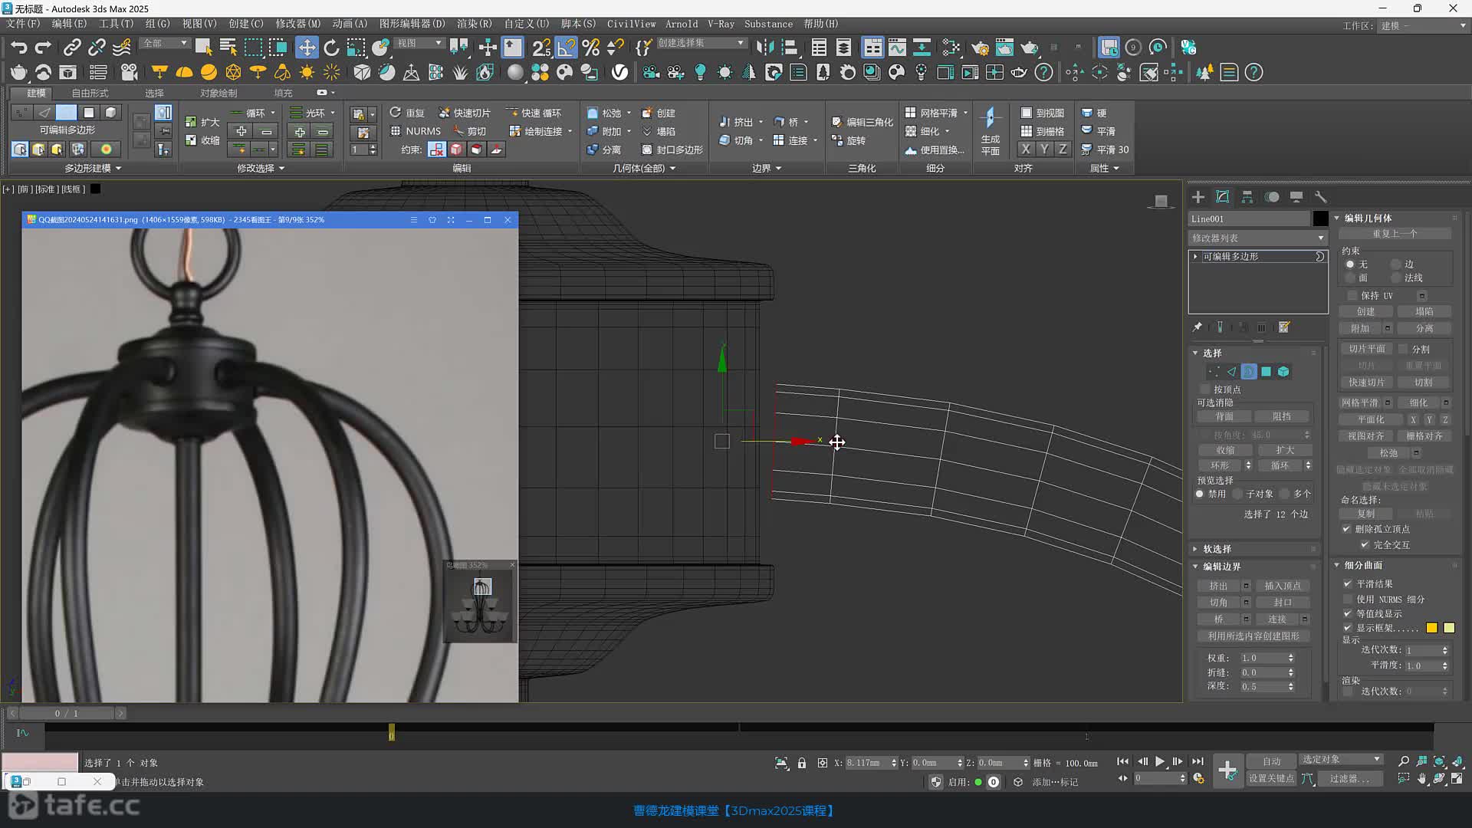Open the Modify command panel tab
Screen dimensions: 1472x828
coord(1223,197)
